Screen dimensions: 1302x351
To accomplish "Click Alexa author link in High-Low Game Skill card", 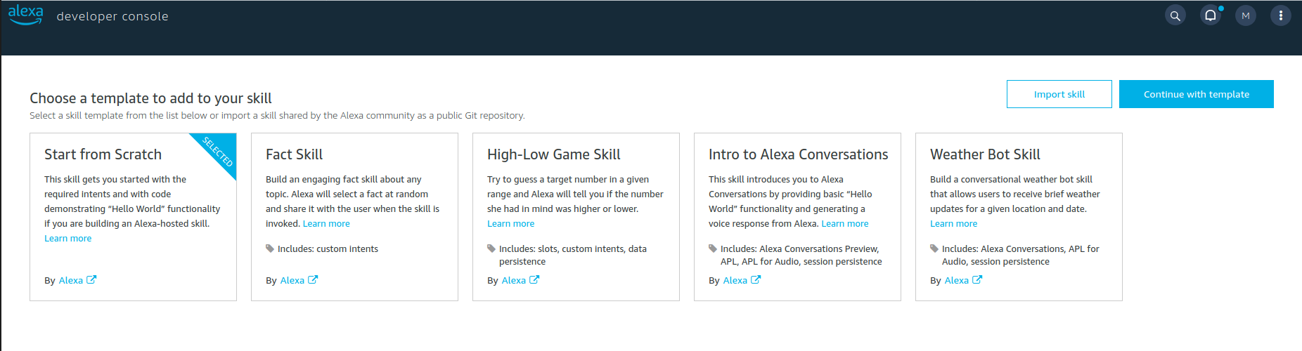I will 514,280.
